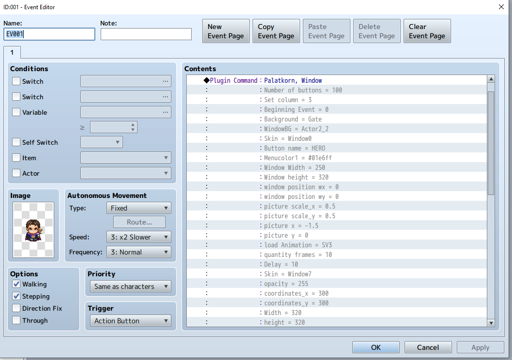This screenshot has height=360, width=512.
Task: Select the 'coordinates_x = 300' line
Action: point(337,293)
